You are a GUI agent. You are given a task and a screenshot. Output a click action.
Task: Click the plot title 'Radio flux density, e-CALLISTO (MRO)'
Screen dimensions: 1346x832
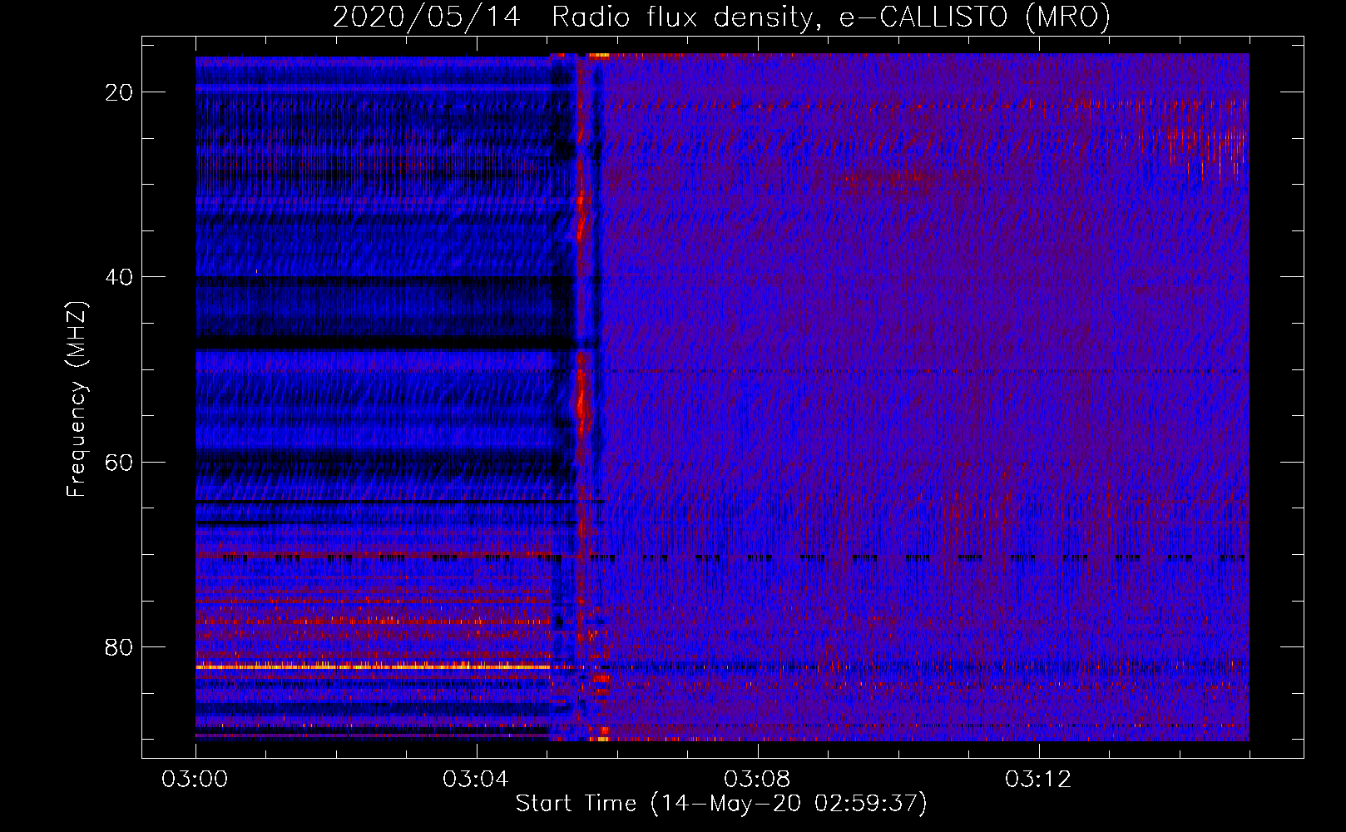click(x=831, y=17)
